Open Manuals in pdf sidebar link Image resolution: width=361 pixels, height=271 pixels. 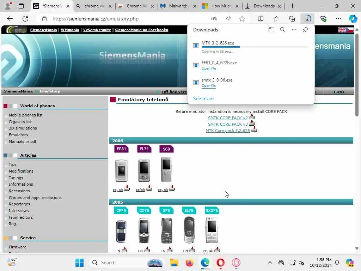[23, 141]
